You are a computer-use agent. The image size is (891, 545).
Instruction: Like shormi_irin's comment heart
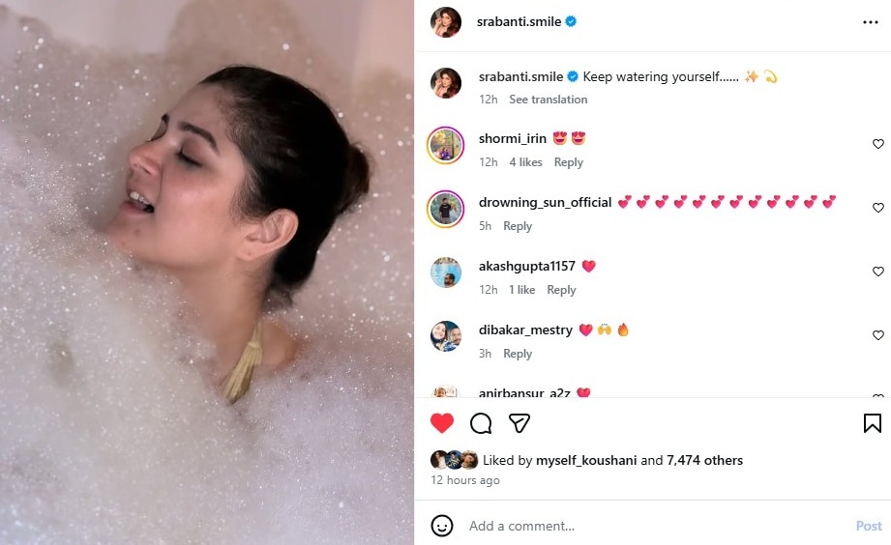(877, 144)
